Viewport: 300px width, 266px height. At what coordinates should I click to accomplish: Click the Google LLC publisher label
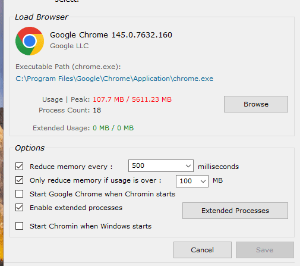[69, 46]
